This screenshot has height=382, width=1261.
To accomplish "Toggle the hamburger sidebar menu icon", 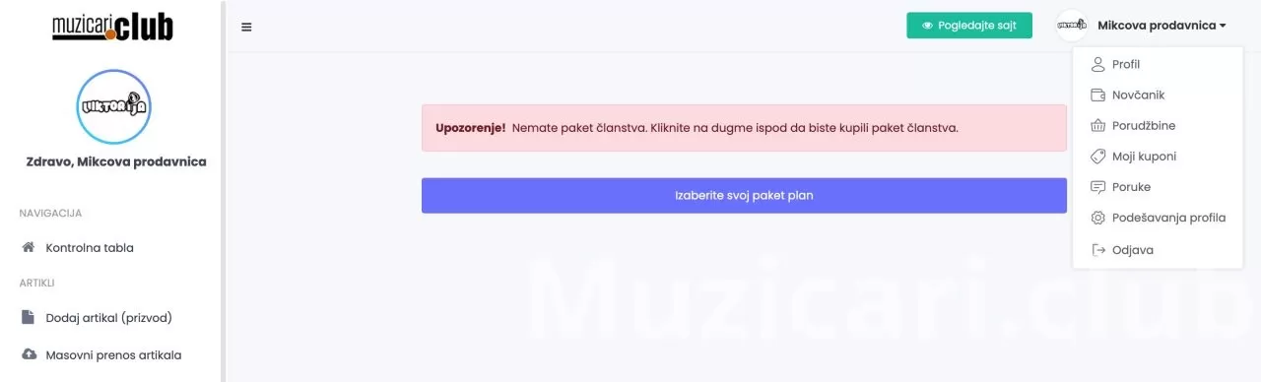I will pos(246,27).
